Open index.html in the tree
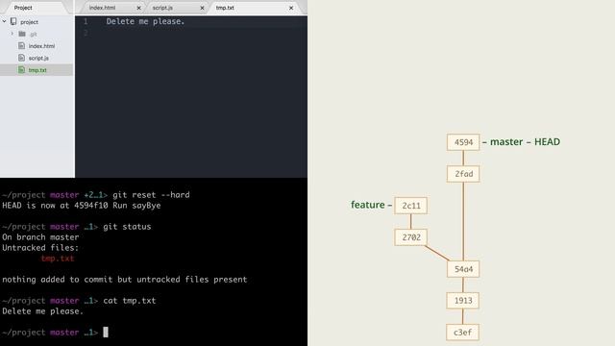 (x=41, y=46)
